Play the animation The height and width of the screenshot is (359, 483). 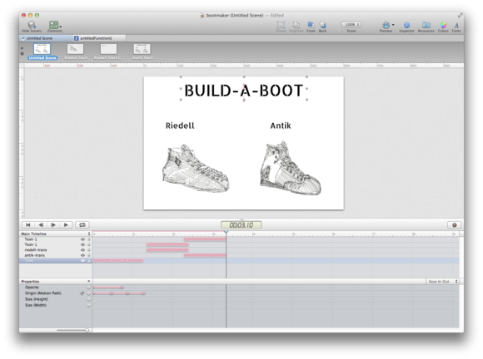point(66,225)
